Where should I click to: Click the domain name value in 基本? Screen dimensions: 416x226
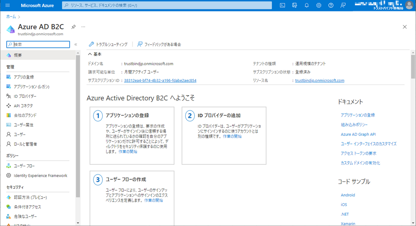[149, 64]
